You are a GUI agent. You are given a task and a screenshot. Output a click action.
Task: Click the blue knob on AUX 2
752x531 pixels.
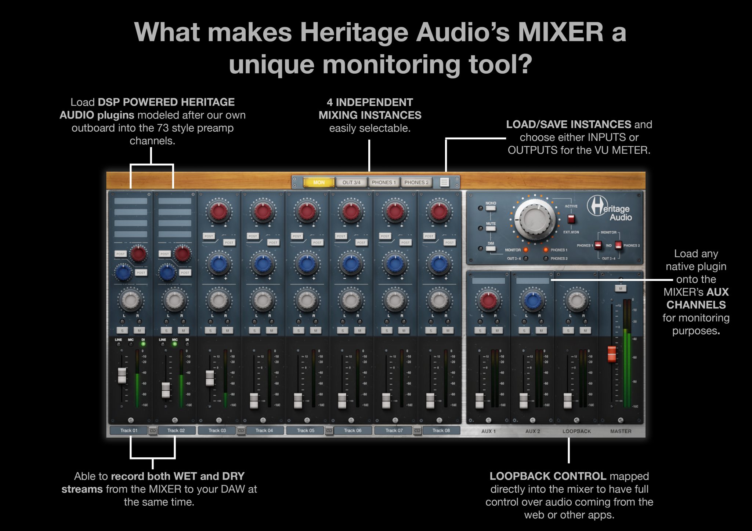pos(532,301)
